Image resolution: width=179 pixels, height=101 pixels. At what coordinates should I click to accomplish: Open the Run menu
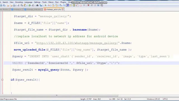pos(57,2)
